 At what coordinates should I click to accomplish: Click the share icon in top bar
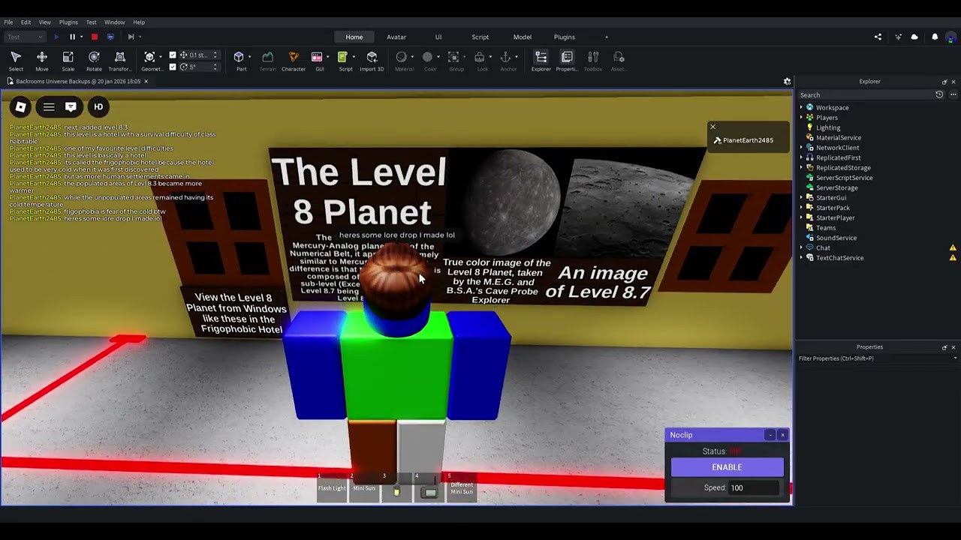tap(878, 37)
